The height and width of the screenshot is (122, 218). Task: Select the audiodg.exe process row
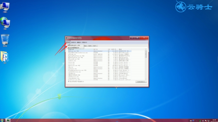(x=99, y=54)
